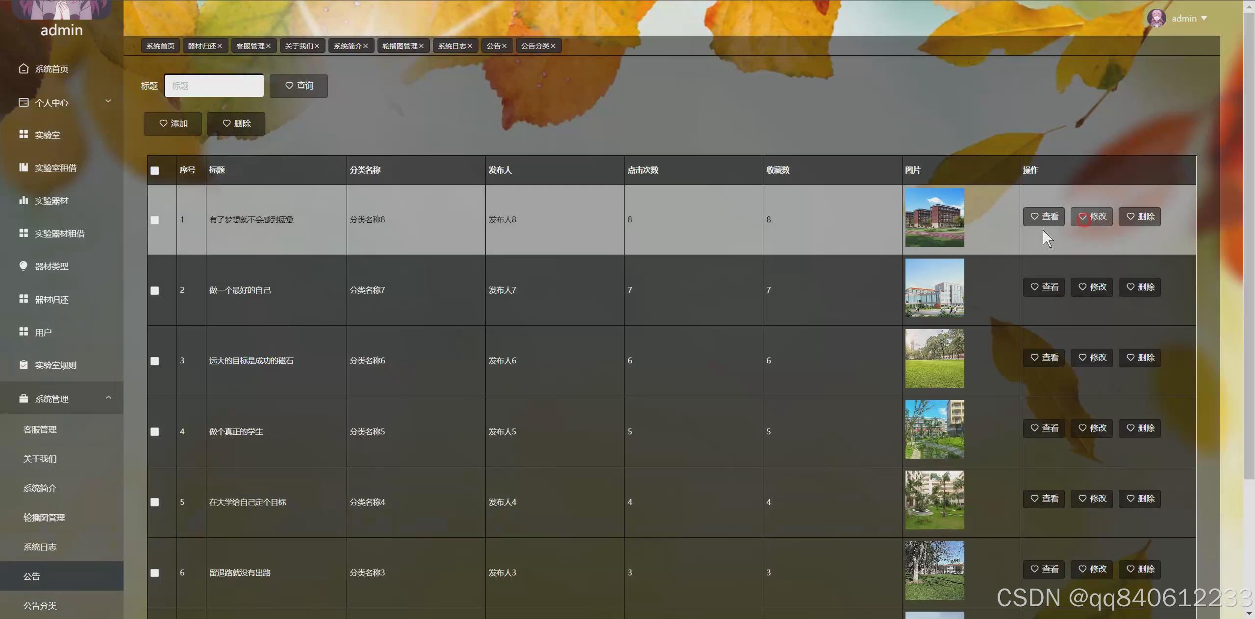The height and width of the screenshot is (619, 1255).
Task: Open the 公告分类 sidebar menu item
Action: click(x=62, y=605)
